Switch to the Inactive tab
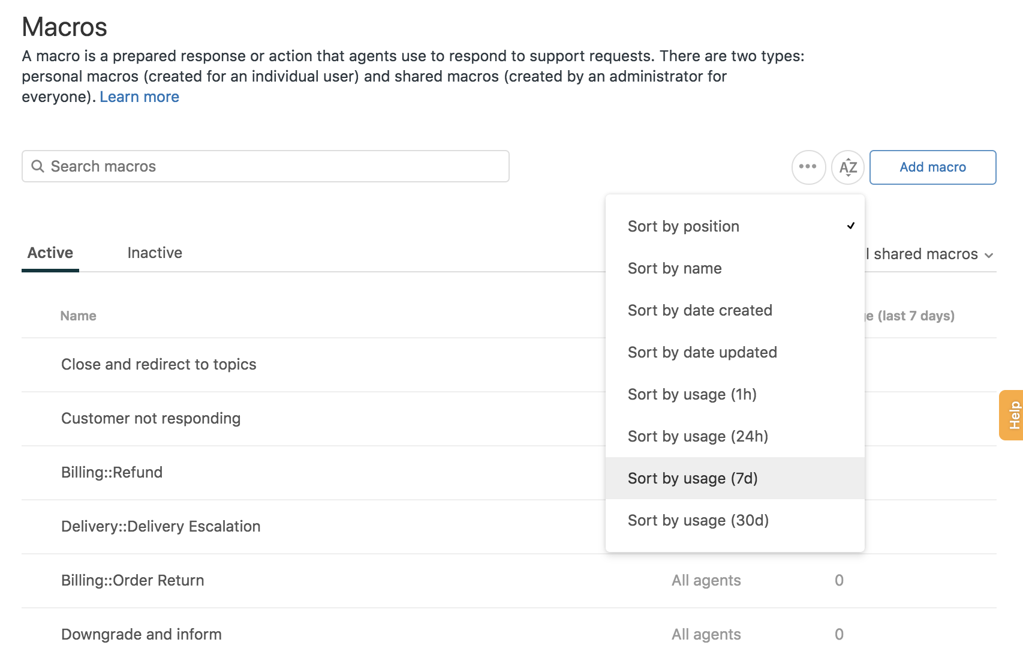 (x=155, y=253)
